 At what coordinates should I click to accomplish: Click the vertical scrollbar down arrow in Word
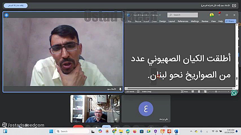point(237,86)
